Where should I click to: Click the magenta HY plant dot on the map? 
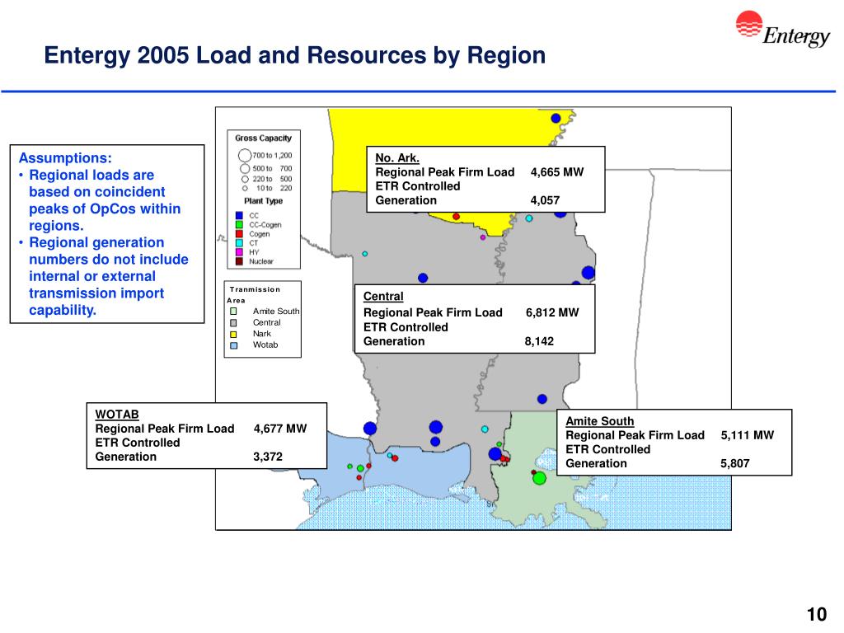tap(483, 237)
